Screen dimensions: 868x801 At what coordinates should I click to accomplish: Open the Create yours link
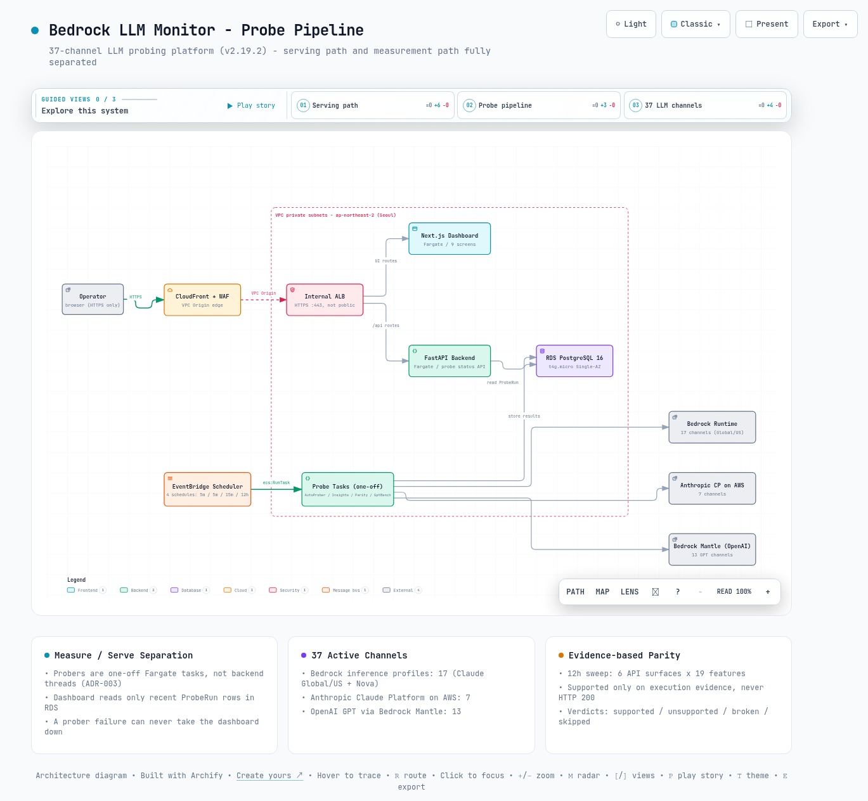(x=269, y=776)
